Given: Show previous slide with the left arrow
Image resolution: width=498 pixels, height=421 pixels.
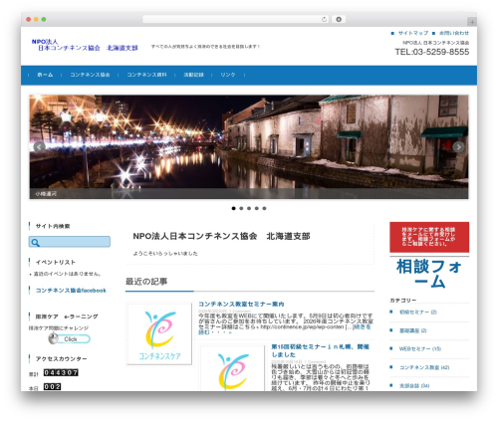Looking at the screenshot, I should (39, 146).
